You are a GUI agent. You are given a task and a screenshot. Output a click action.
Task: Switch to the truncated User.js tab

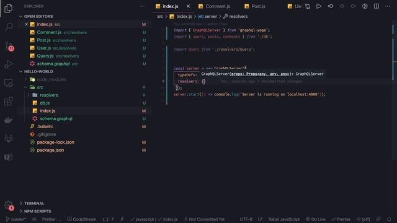295,6
